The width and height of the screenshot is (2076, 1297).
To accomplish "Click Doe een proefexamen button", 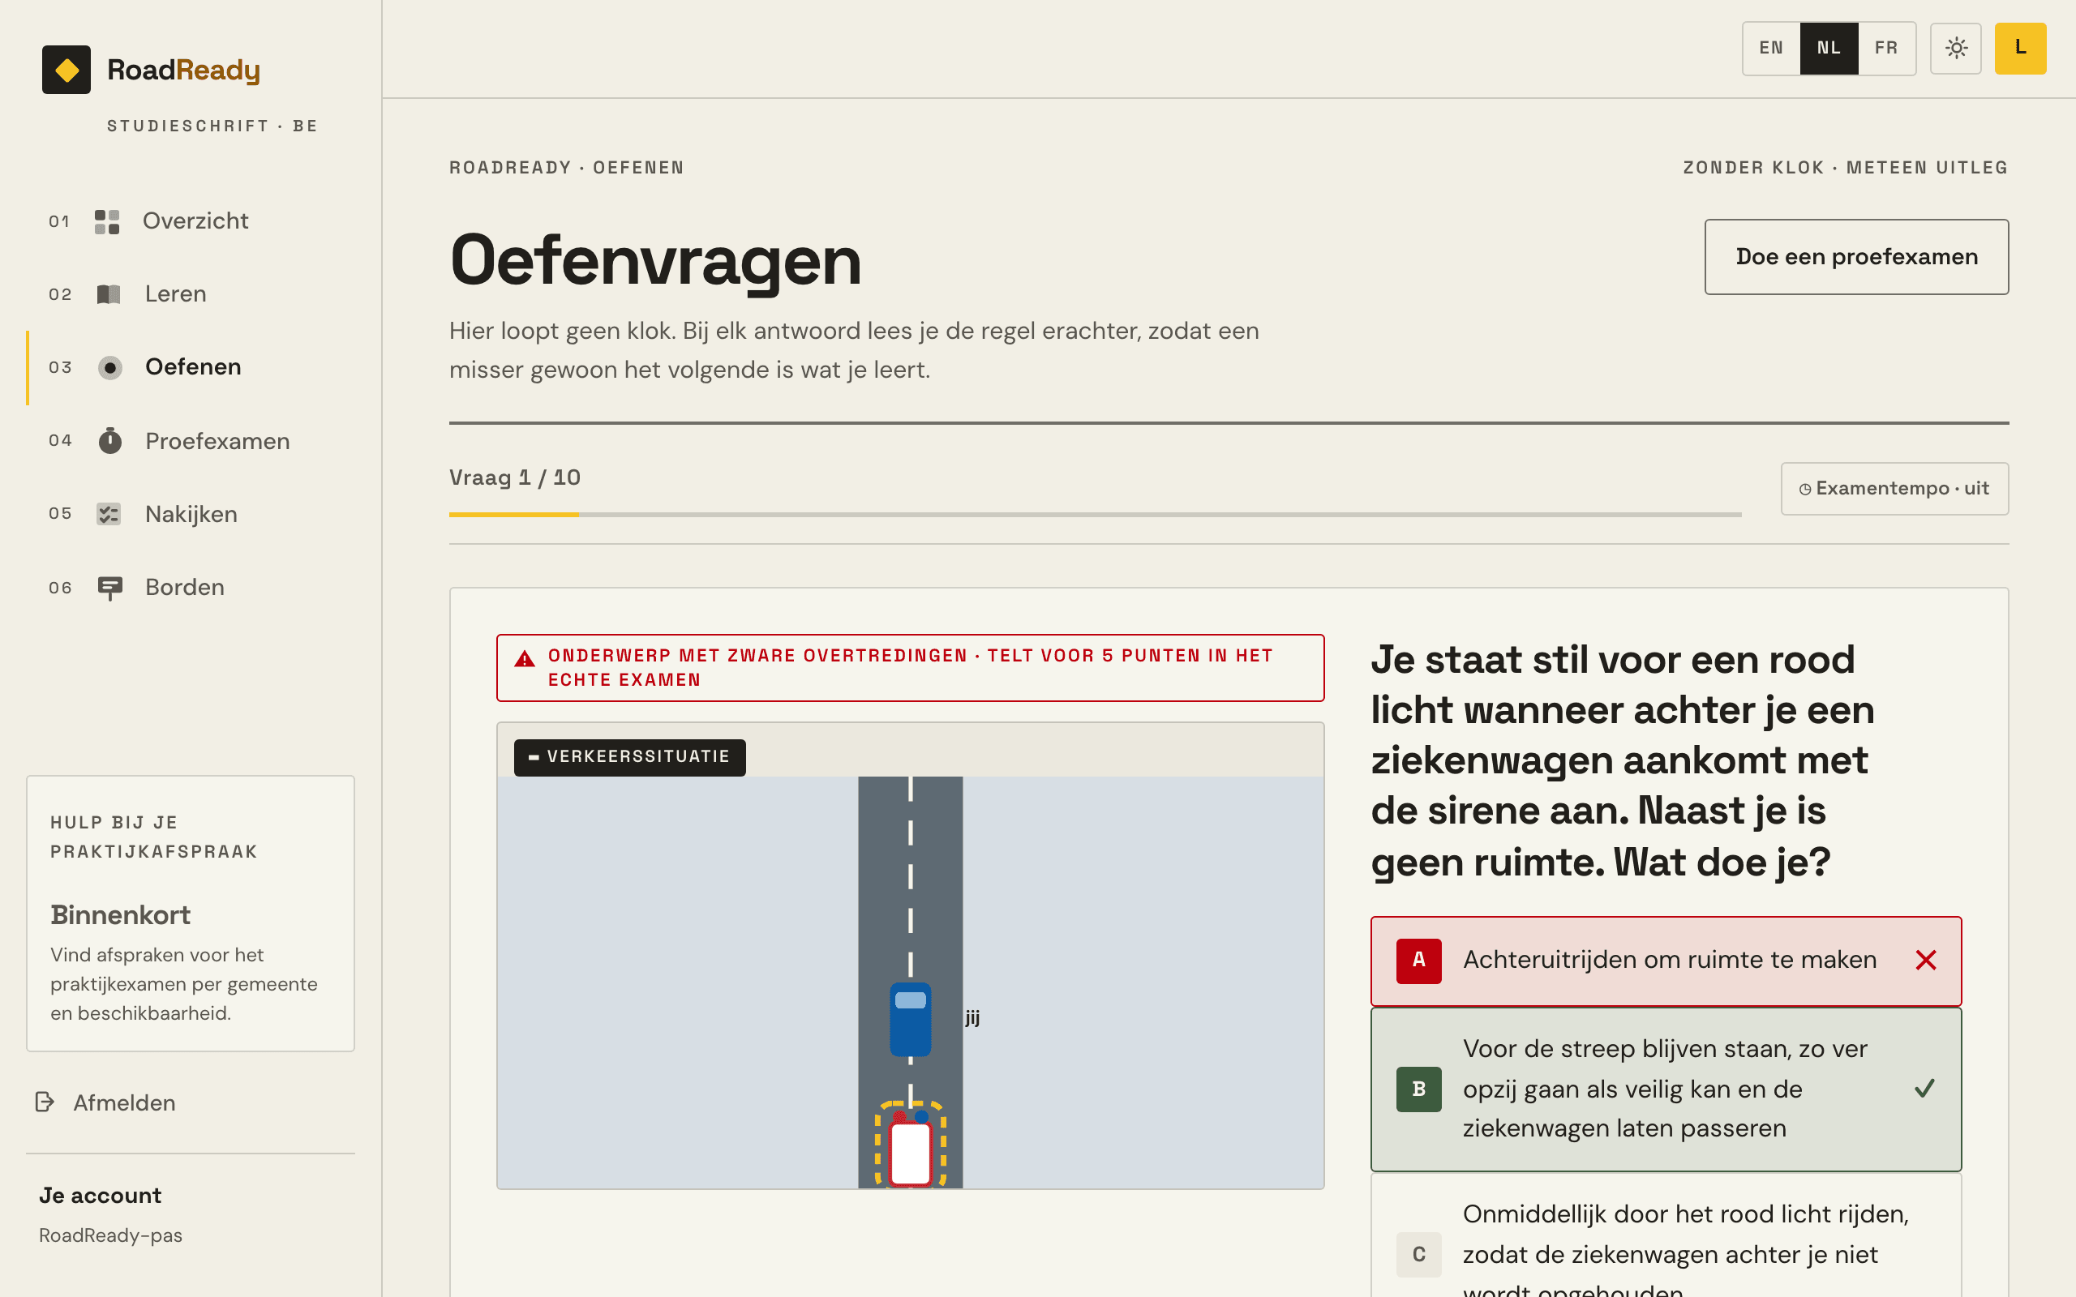I will (1856, 256).
